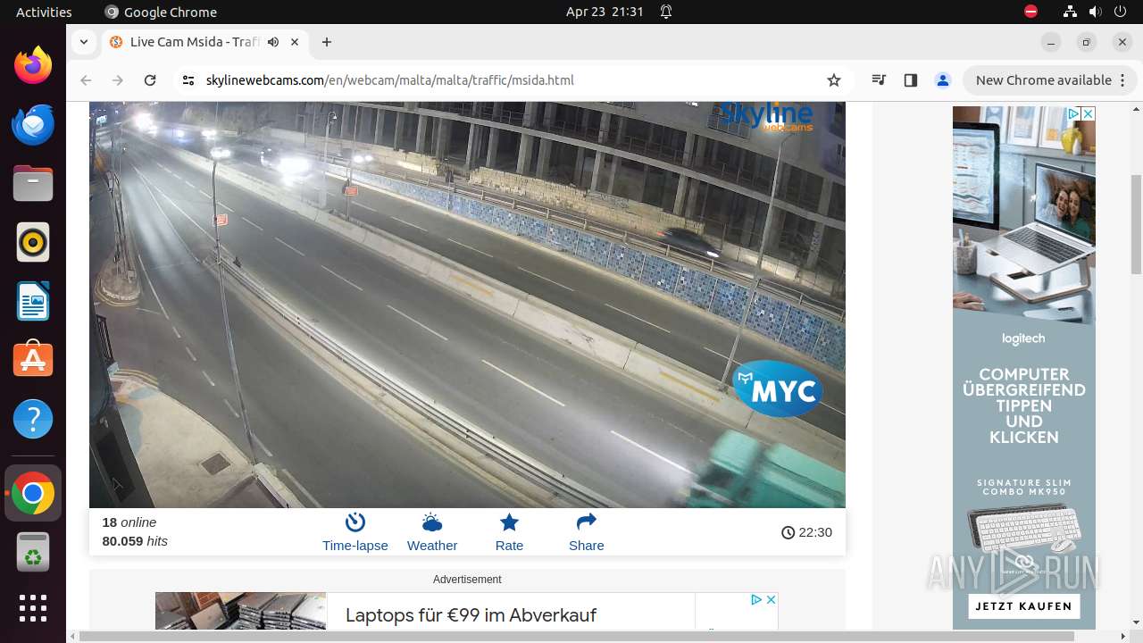Click the 22:30 local time indicator
The height and width of the screenshot is (643, 1143).
[806, 532]
